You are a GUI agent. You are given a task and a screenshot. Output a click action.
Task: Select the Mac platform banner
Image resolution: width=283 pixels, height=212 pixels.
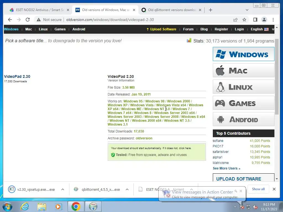point(243,70)
